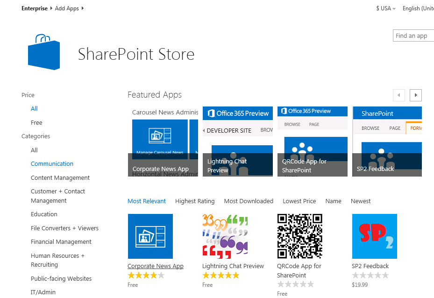Click the SharePoint Store title
Viewport: 434px width, 298px height.
pyautogui.click(x=136, y=54)
